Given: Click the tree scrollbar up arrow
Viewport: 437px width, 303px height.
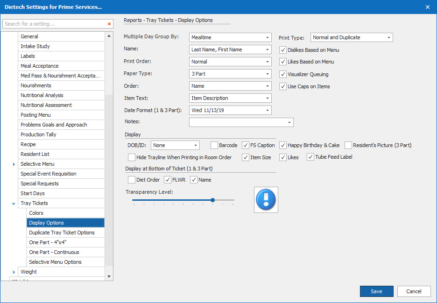Looking at the screenshot, I should tap(109, 36).
